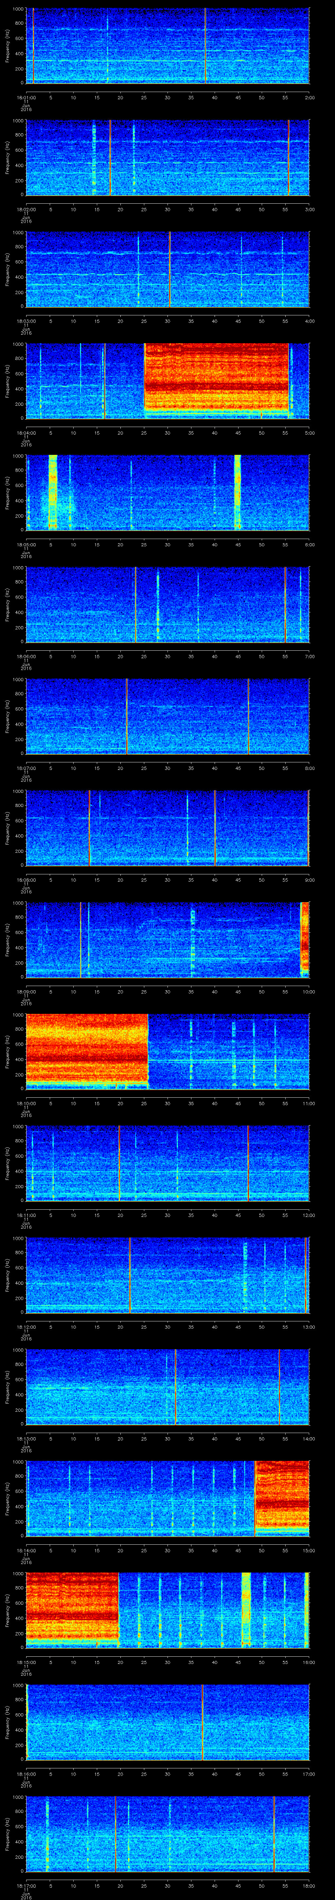Click the '18:04:00' start time label
This screenshot has height=1900, width=335.
point(26,432)
